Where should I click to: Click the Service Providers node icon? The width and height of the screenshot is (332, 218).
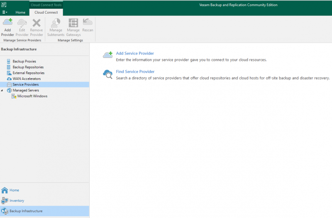click(x=9, y=84)
